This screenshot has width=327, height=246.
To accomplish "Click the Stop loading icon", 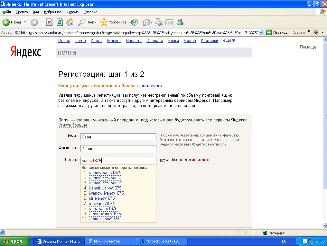I will coord(49,22).
